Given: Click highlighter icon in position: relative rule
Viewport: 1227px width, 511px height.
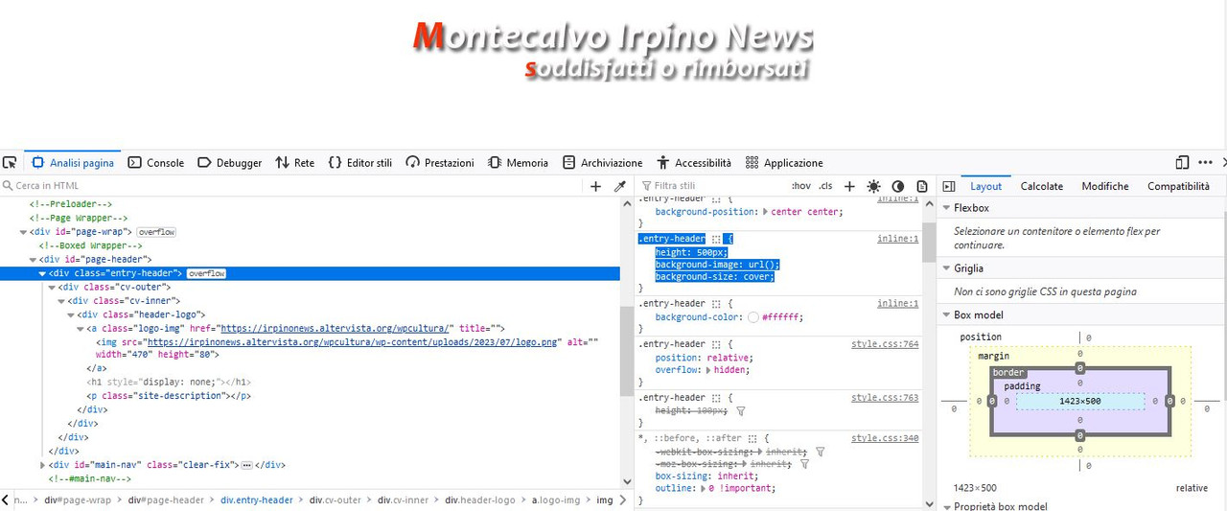Looking at the screenshot, I should [716, 343].
